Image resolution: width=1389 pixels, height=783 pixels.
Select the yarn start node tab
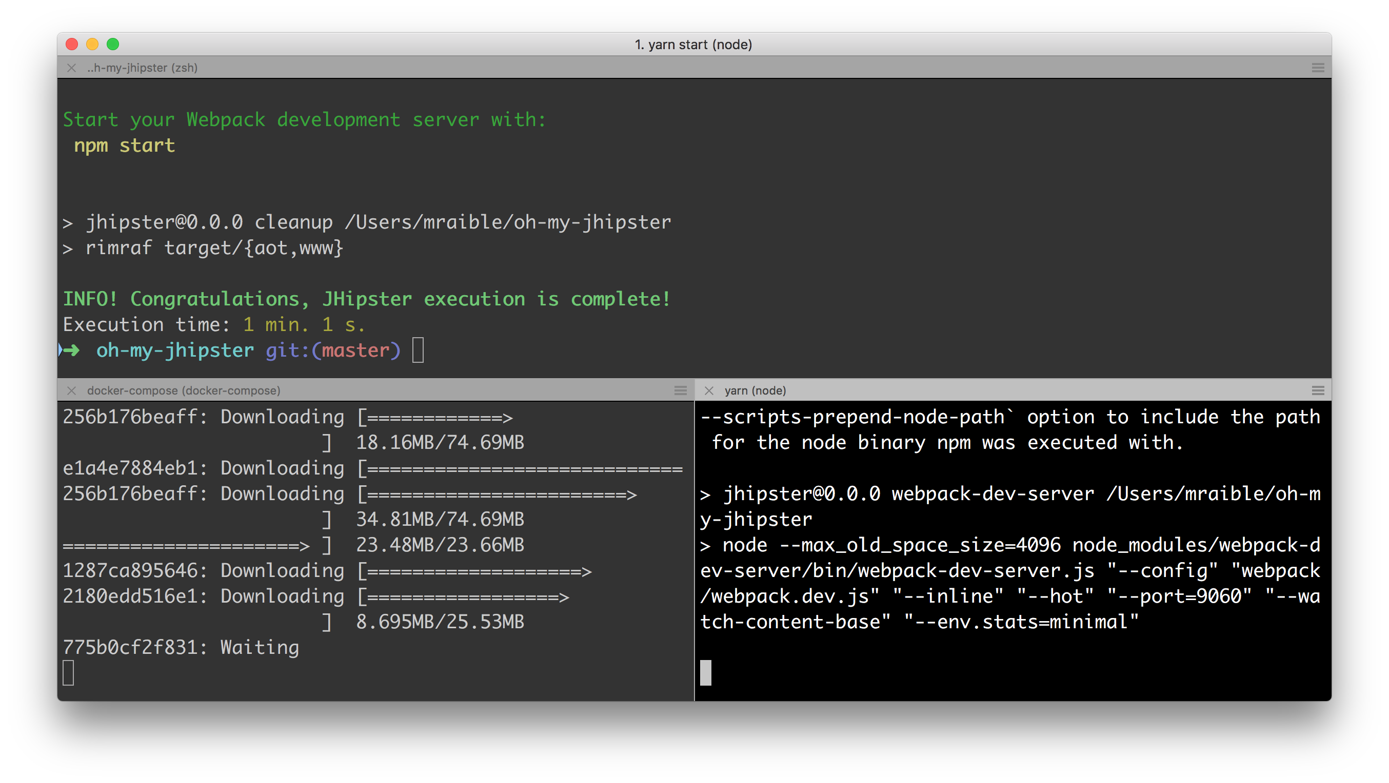[x=694, y=43]
